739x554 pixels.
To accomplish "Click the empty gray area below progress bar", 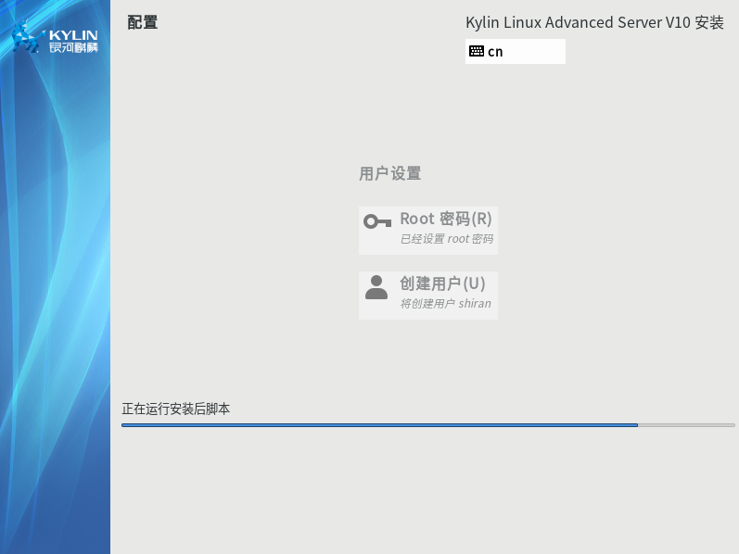I will 427,491.
